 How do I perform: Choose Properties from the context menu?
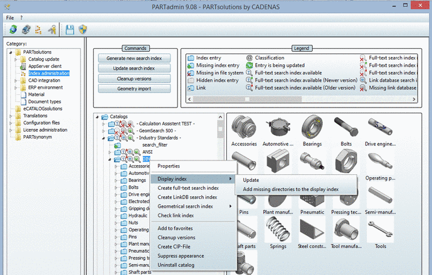[x=169, y=166]
